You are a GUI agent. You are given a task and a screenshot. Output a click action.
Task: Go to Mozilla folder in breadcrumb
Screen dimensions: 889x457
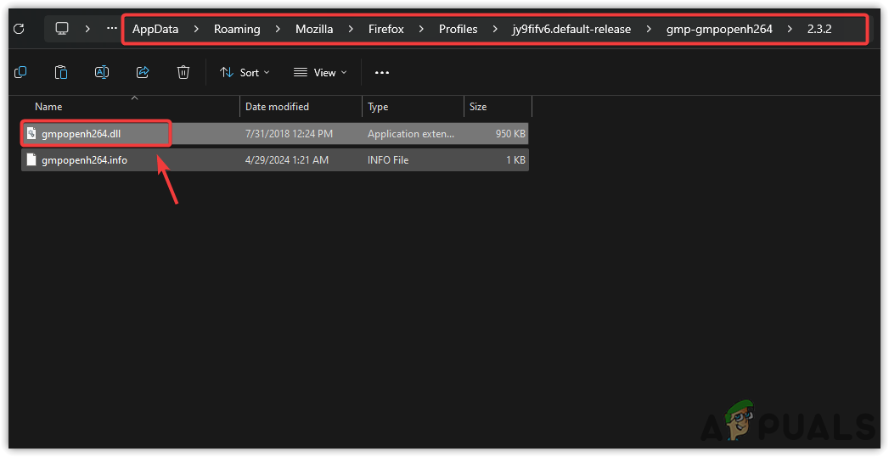coord(314,29)
